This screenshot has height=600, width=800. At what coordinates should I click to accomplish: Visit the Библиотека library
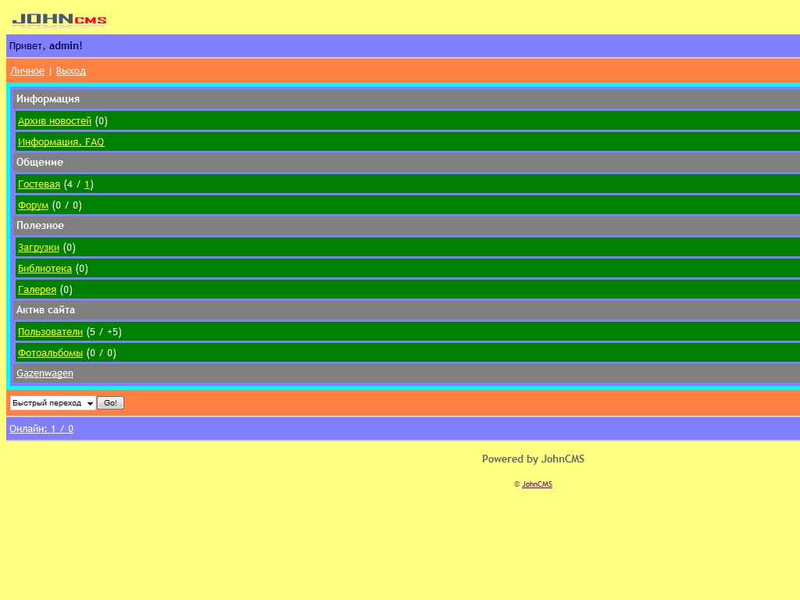tap(45, 269)
